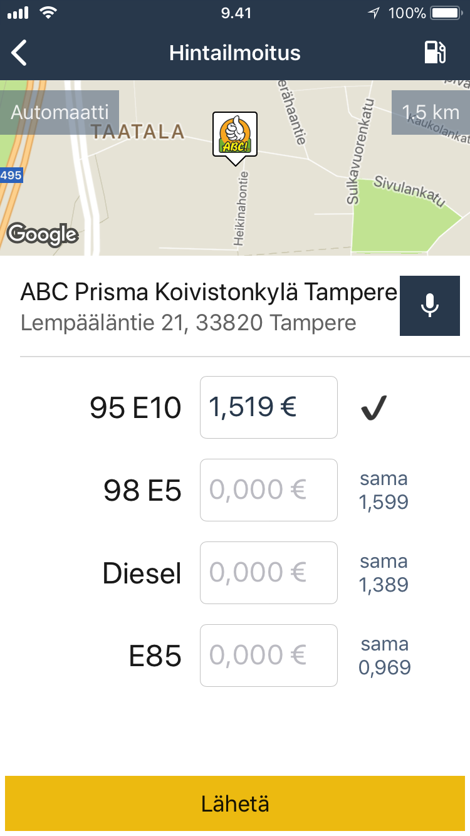Image resolution: width=470 pixels, height=836 pixels.
Task: Click the Google logo on map
Action: coord(42,234)
